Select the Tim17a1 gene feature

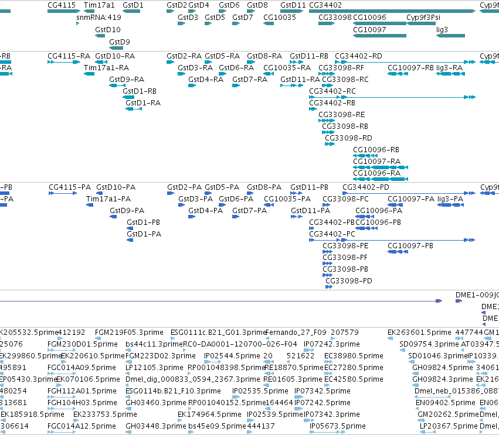[89, 11]
